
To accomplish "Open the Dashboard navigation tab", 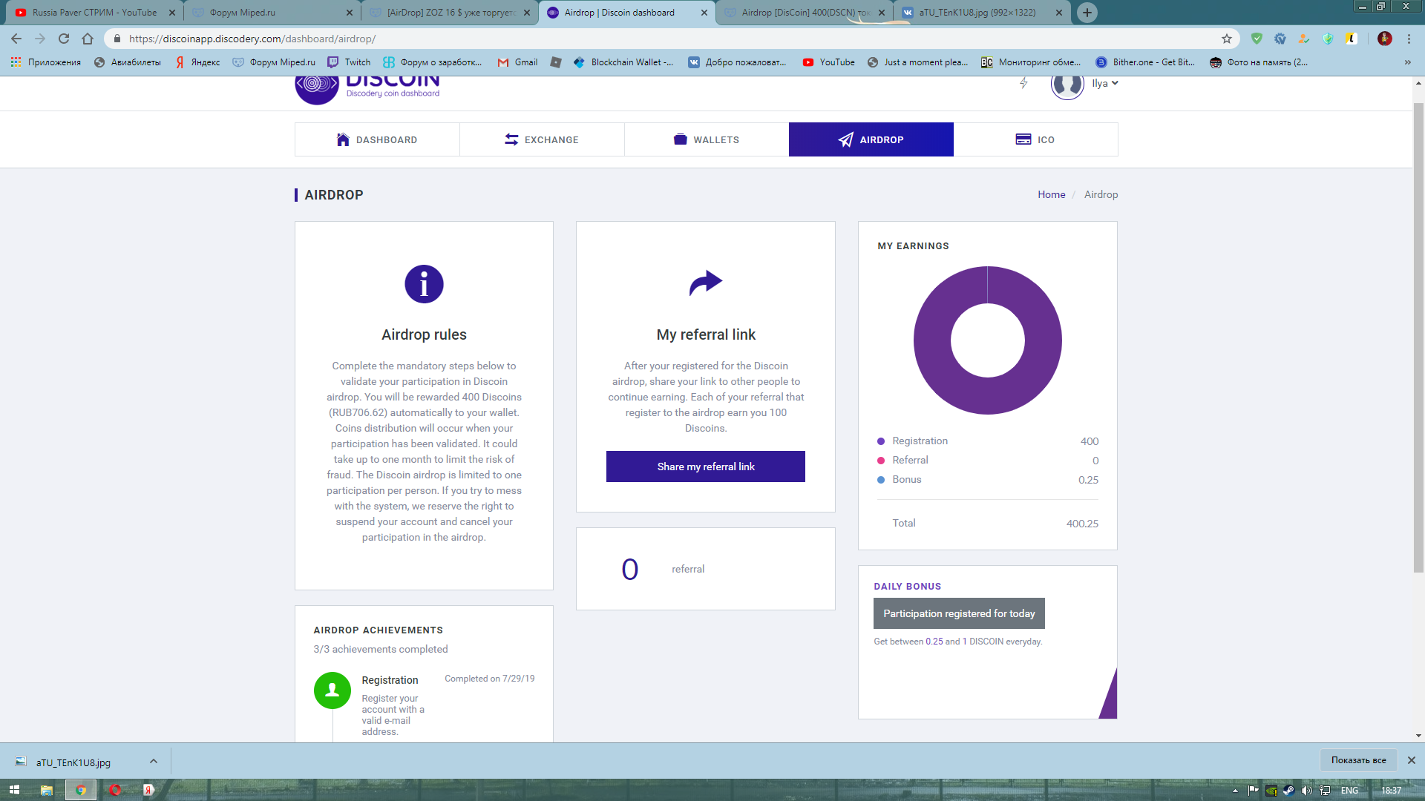I will click(377, 139).
